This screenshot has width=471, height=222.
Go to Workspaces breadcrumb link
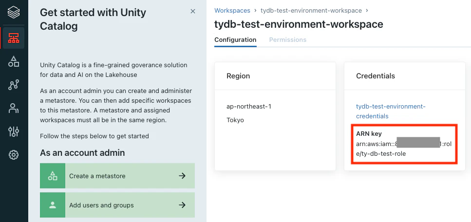(232, 11)
